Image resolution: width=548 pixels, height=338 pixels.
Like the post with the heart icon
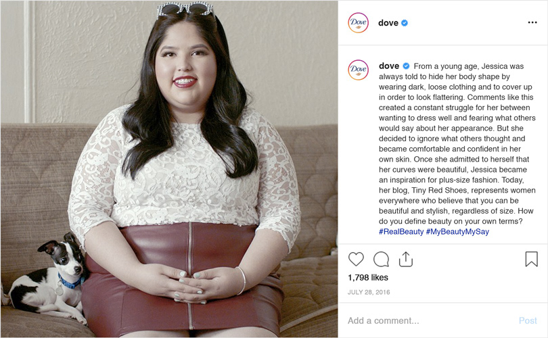[356, 259]
